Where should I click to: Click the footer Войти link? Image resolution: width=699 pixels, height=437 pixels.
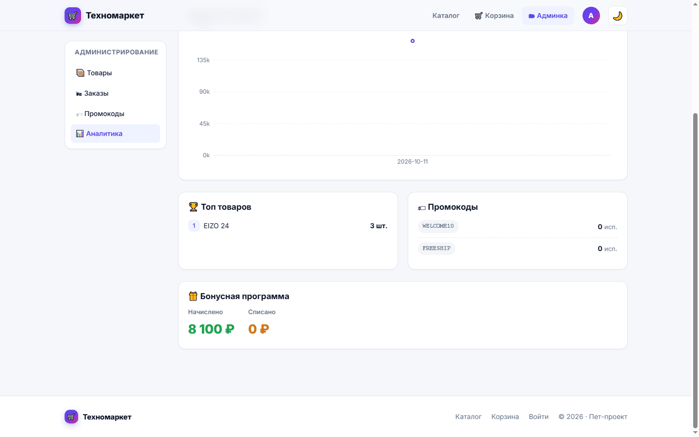pos(539,417)
